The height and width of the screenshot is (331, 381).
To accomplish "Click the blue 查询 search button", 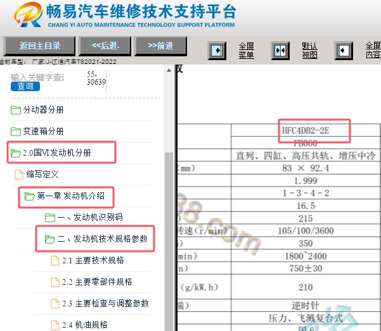I will tap(25, 87).
